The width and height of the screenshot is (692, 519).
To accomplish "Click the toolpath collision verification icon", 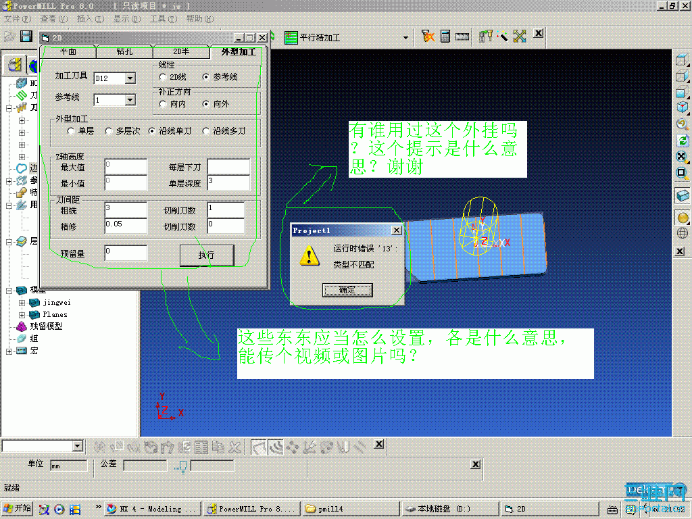I will click(428, 36).
